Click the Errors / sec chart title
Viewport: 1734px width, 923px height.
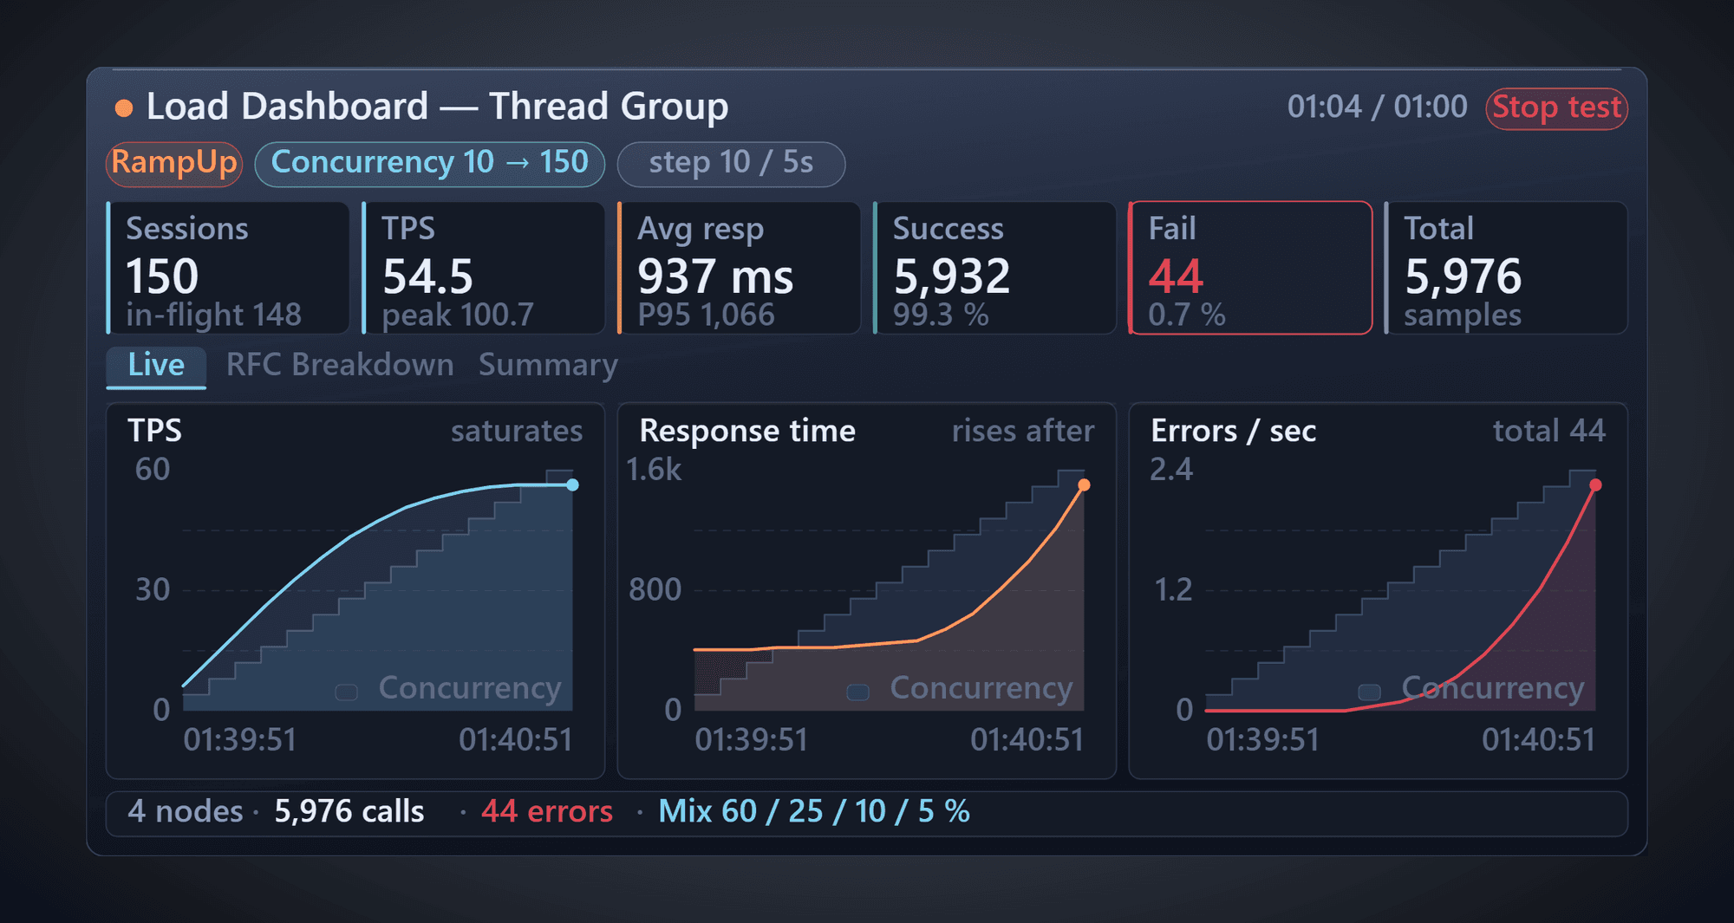click(1233, 432)
